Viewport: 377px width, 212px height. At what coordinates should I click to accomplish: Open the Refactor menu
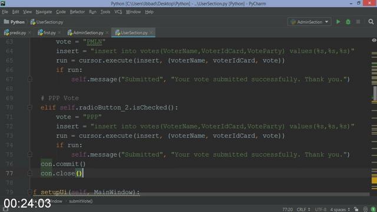(x=77, y=12)
